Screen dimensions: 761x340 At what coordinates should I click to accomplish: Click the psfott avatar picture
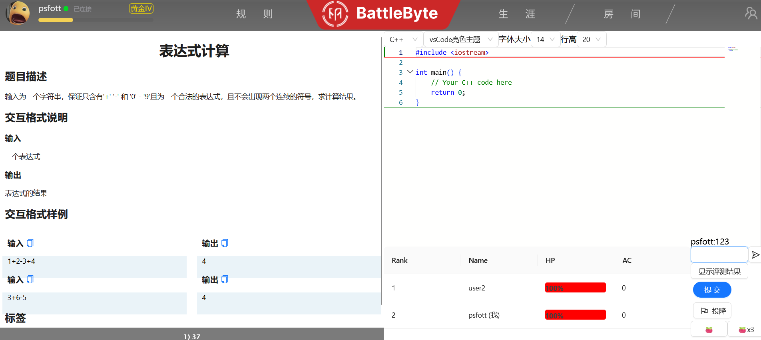(x=18, y=13)
